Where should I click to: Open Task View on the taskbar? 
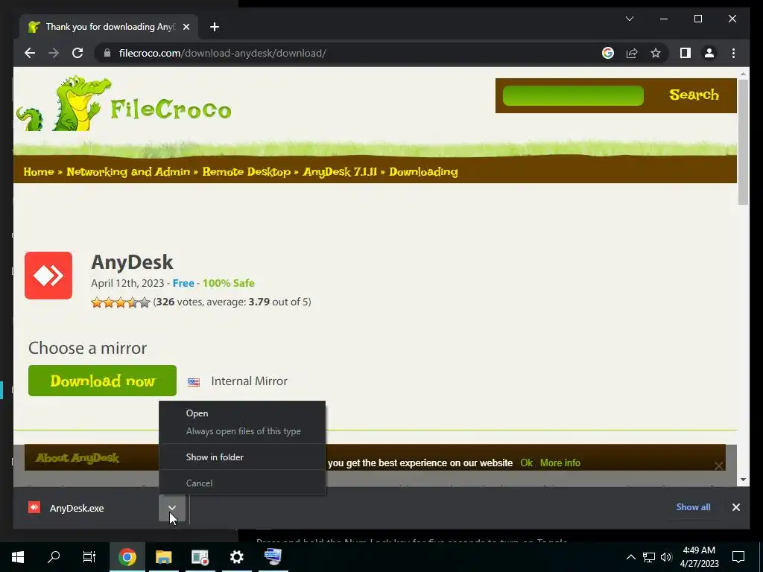click(89, 557)
